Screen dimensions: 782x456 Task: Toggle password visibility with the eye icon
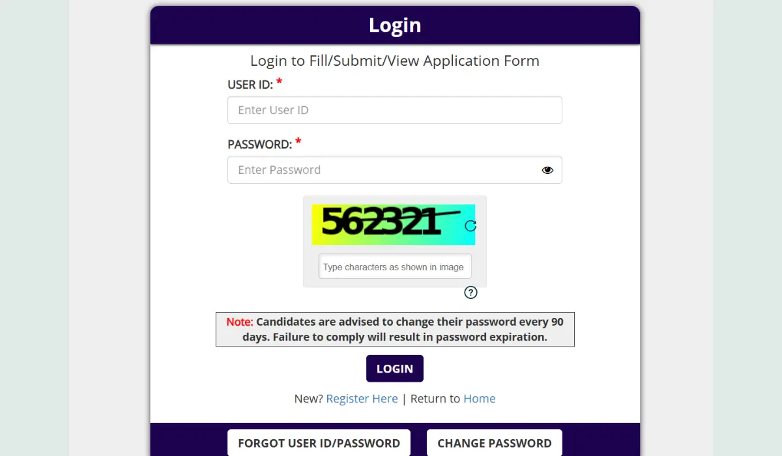click(547, 170)
